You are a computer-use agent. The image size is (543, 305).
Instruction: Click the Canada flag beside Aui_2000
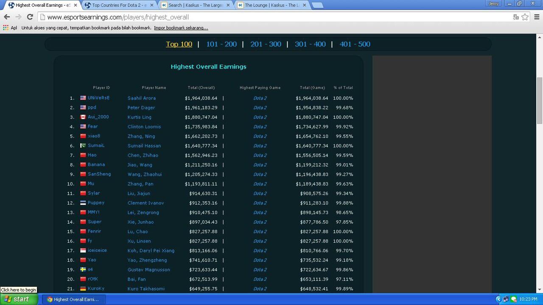coord(83,117)
